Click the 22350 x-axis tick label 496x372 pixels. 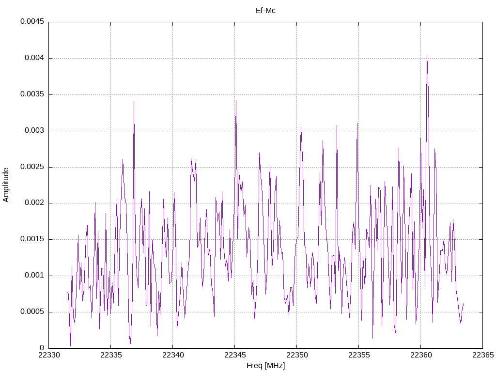coord(297,356)
